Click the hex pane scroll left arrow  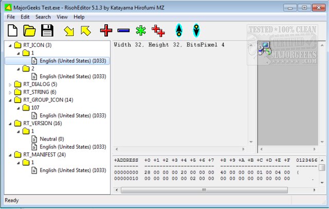point(117,190)
